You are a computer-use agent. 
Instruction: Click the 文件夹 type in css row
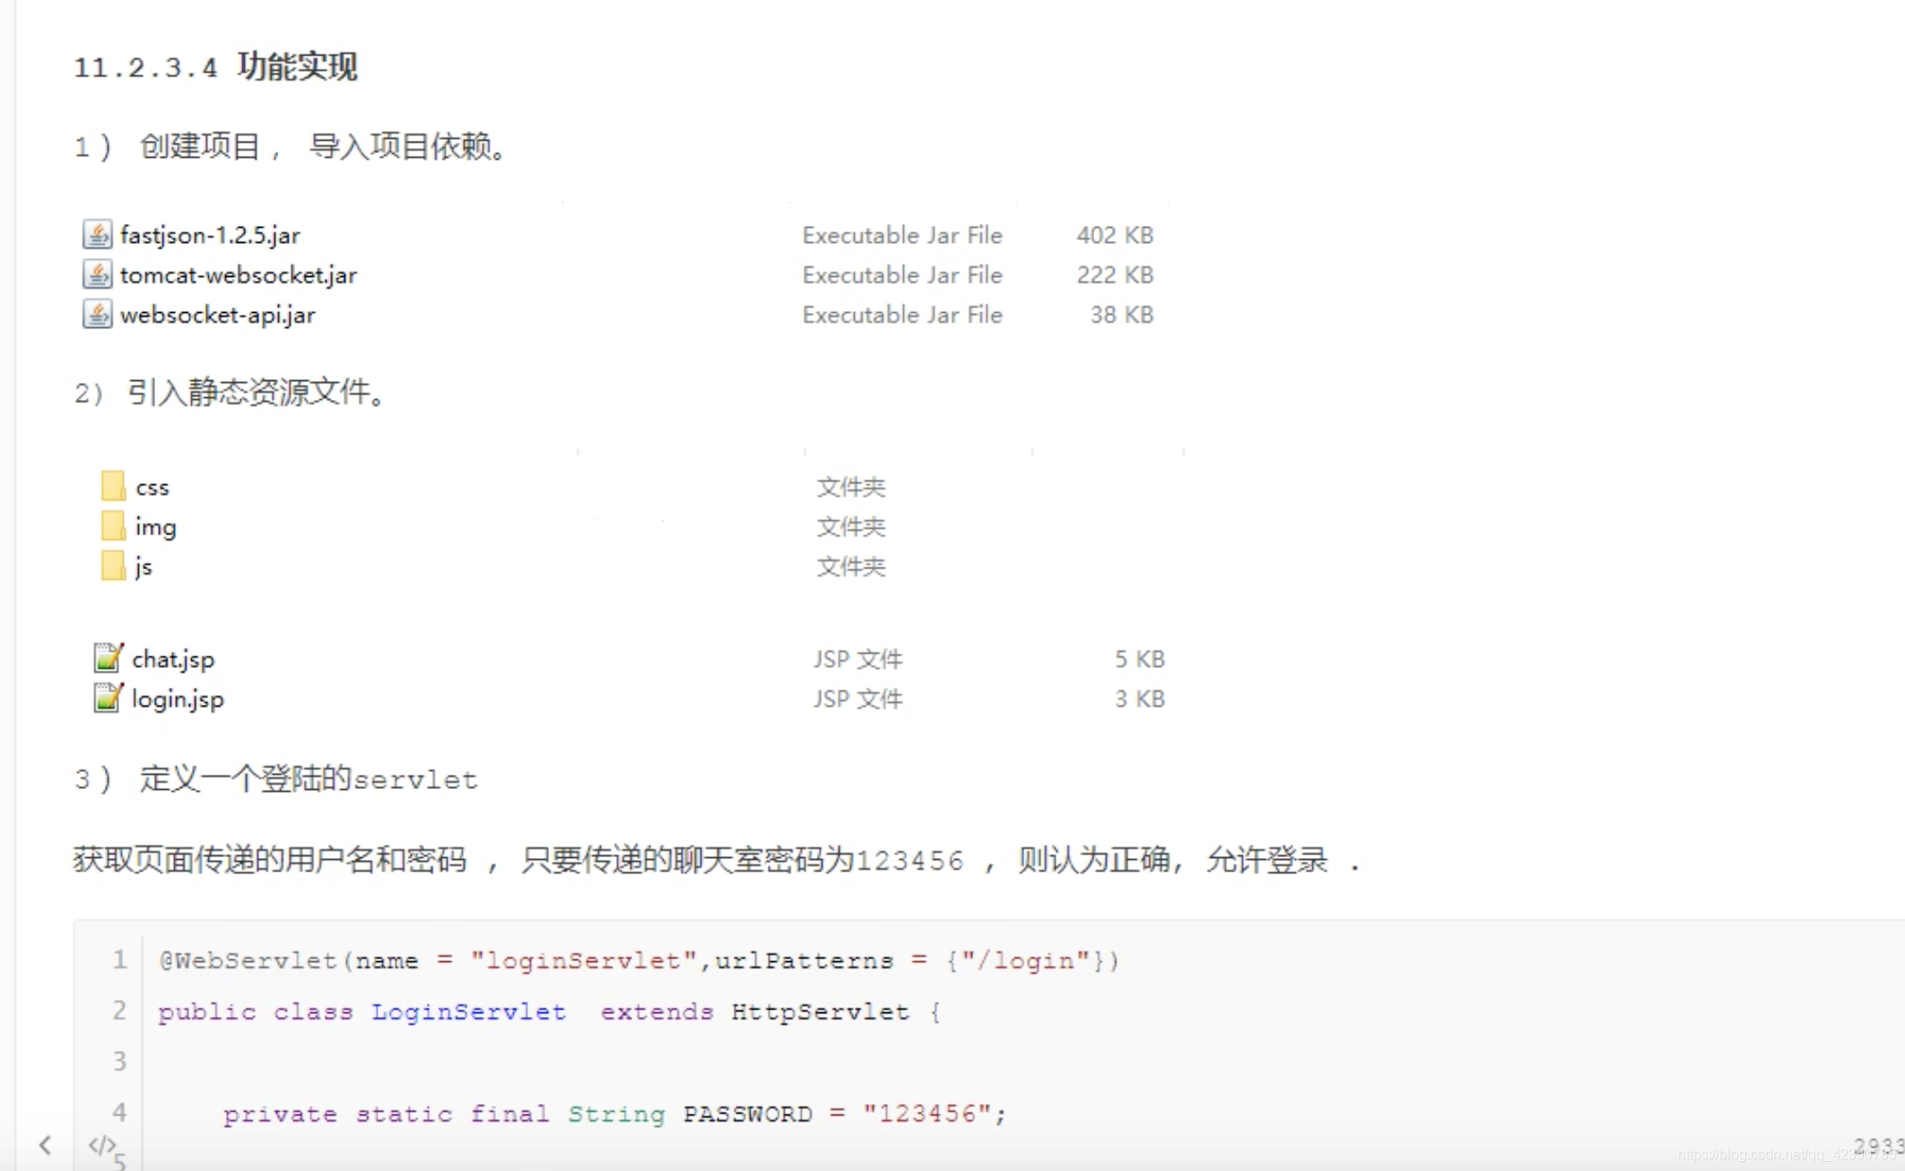click(851, 487)
